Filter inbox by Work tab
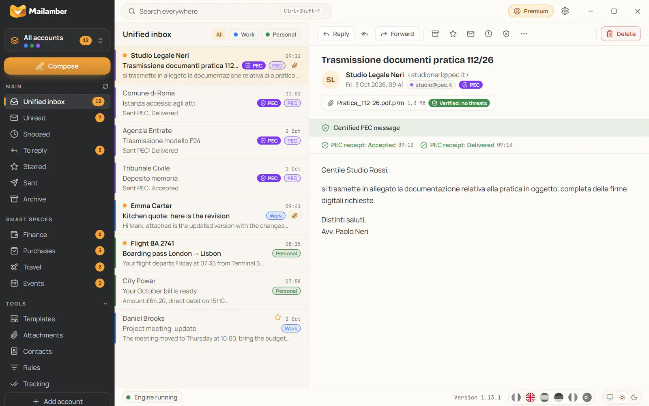Viewport: 649px width, 406px height. (x=244, y=35)
